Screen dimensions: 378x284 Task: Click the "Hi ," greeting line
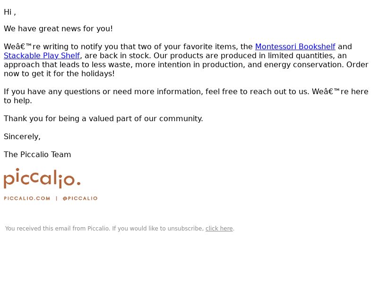point(10,12)
